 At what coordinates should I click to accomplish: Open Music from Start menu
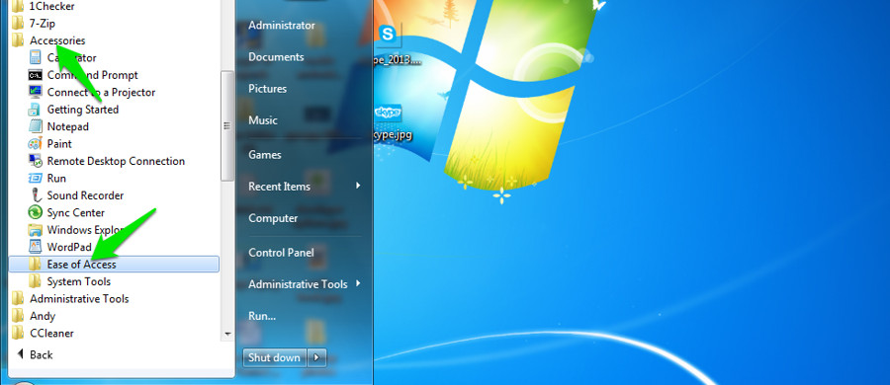[263, 120]
